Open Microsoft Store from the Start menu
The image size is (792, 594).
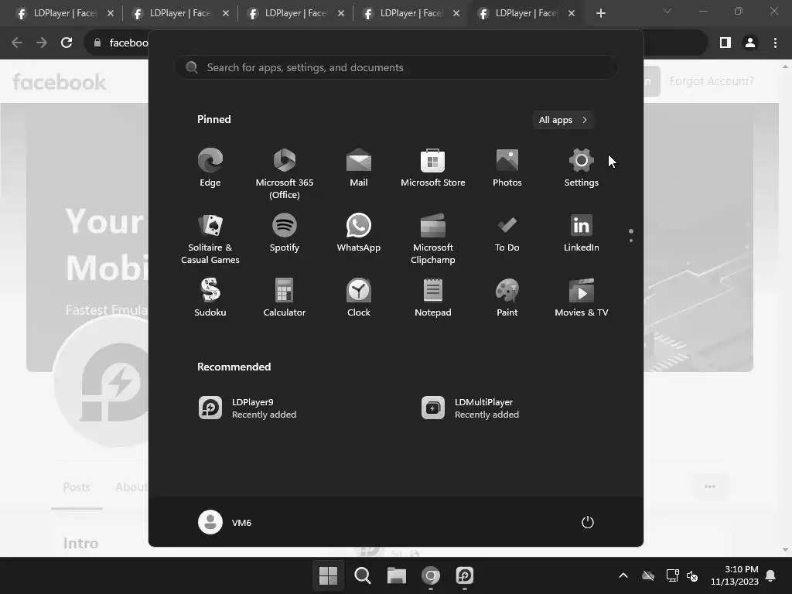[433, 168]
